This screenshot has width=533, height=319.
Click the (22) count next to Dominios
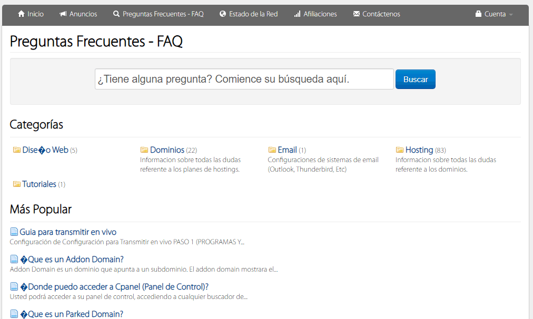pos(191,150)
